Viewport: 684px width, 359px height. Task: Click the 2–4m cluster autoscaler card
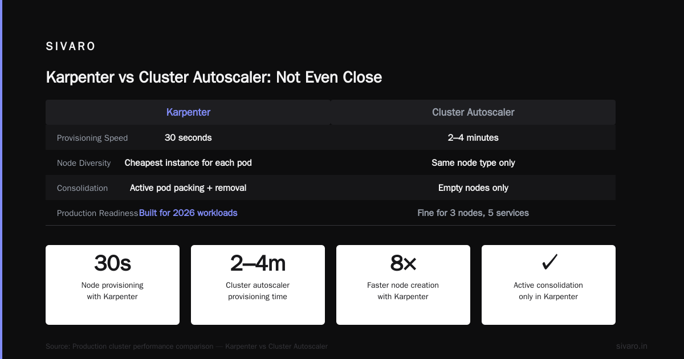[x=258, y=285]
